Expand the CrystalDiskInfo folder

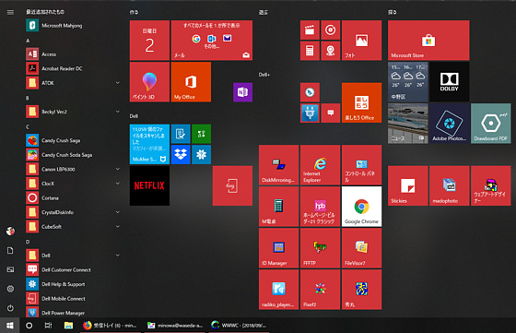73,212
